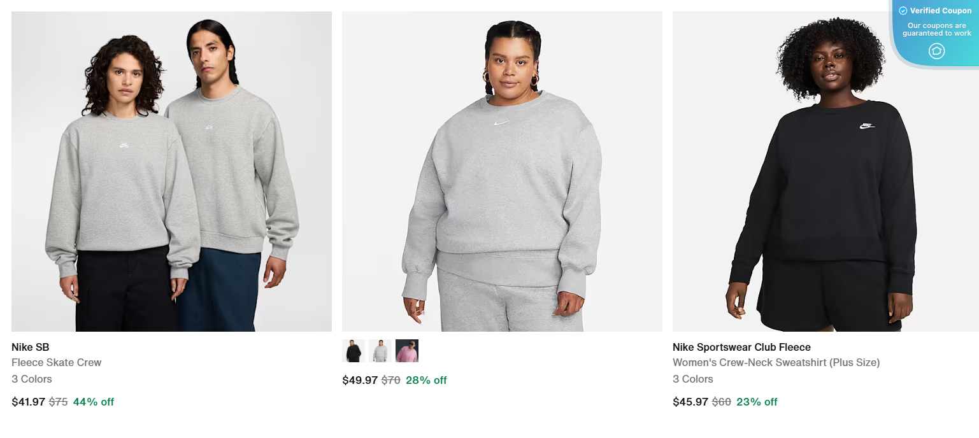Viewport: 979px width, 438px height.
Task: Click the Women's Crew-Neck Sweatshirt subtitle
Action: coord(776,362)
